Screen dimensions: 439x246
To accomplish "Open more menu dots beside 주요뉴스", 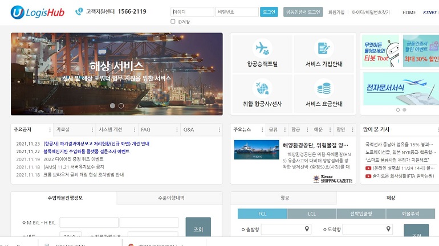I will point(262,130).
